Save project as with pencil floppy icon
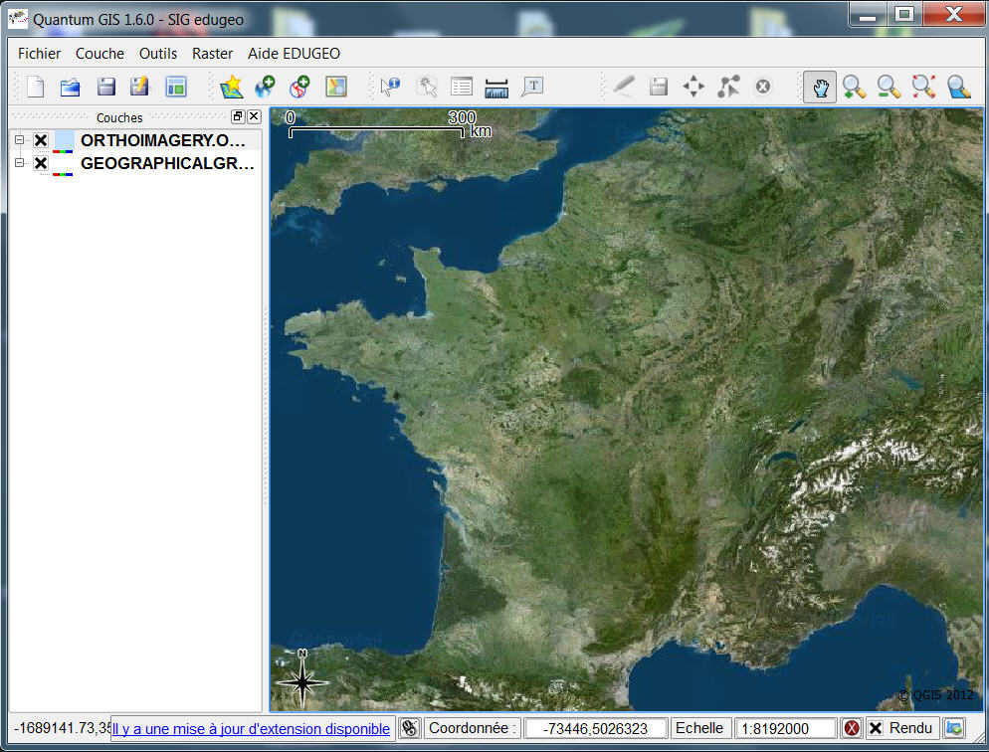Viewport: 989px width, 752px height. [x=139, y=87]
